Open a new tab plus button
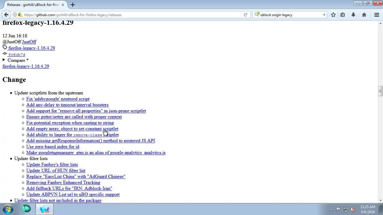The image size is (383, 215). pyautogui.click(x=72, y=4)
